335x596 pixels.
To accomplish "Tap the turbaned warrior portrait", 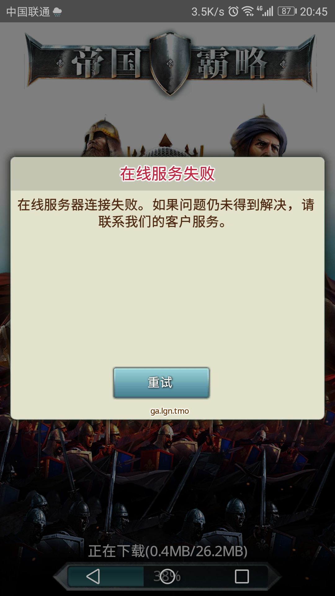I will click(259, 133).
